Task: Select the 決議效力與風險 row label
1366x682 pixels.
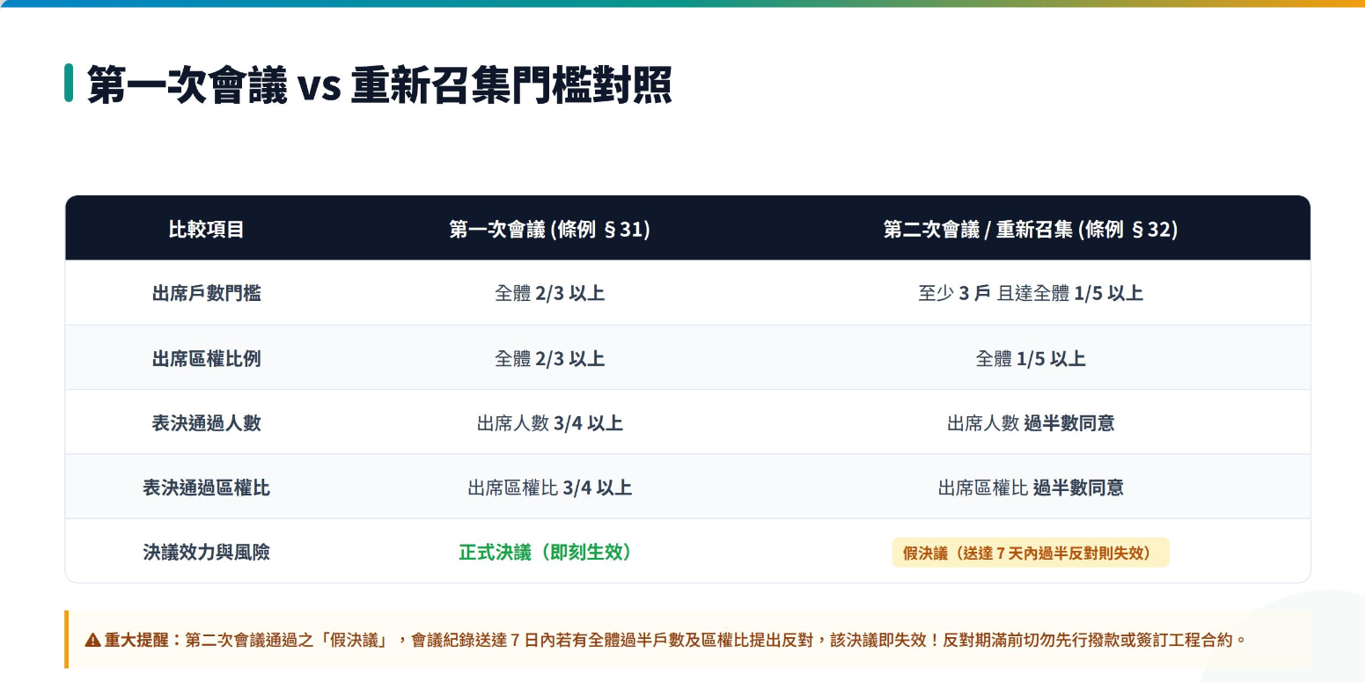Action: pos(206,552)
